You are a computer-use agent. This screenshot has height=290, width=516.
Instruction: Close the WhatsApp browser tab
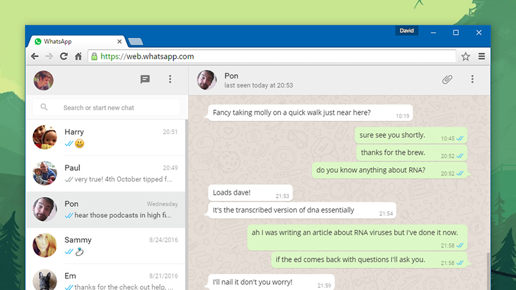point(119,41)
